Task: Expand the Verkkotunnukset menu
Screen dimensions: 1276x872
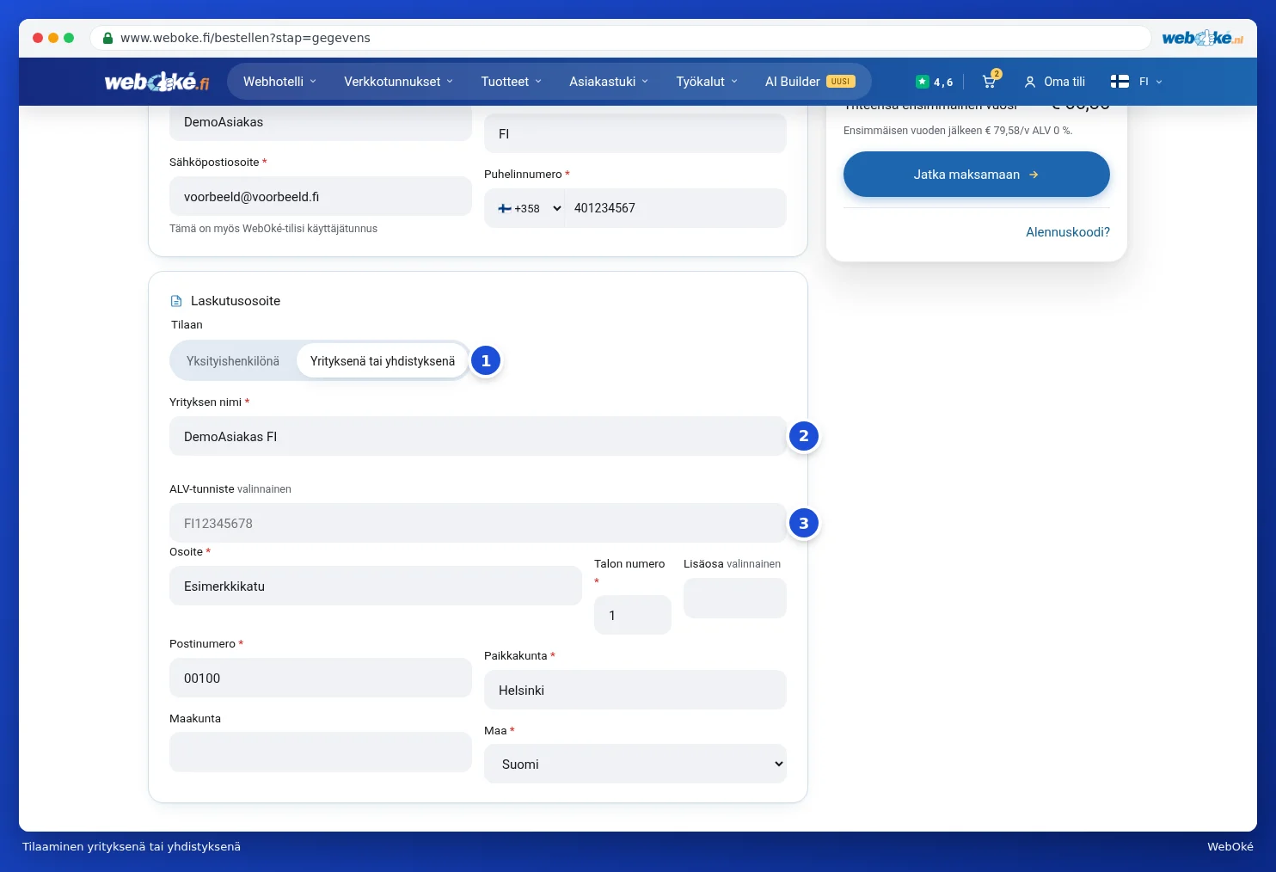Action: tap(399, 82)
